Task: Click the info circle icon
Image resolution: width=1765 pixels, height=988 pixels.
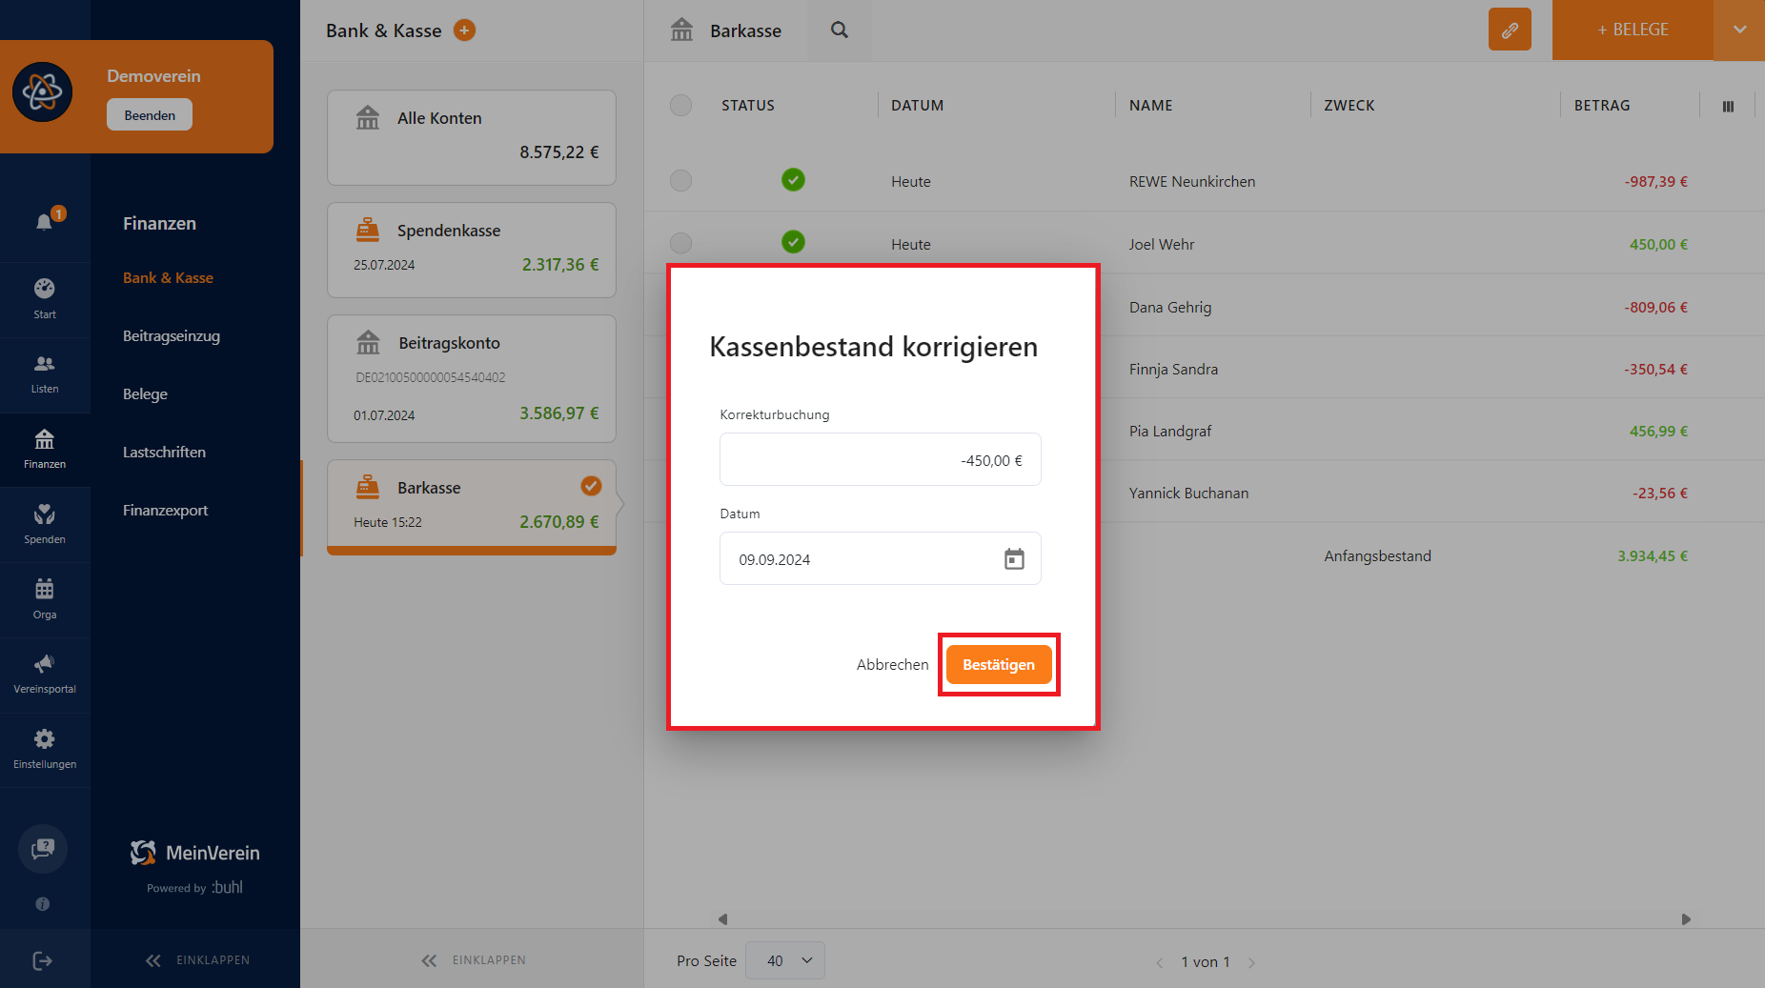Action: tap(43, 904)
